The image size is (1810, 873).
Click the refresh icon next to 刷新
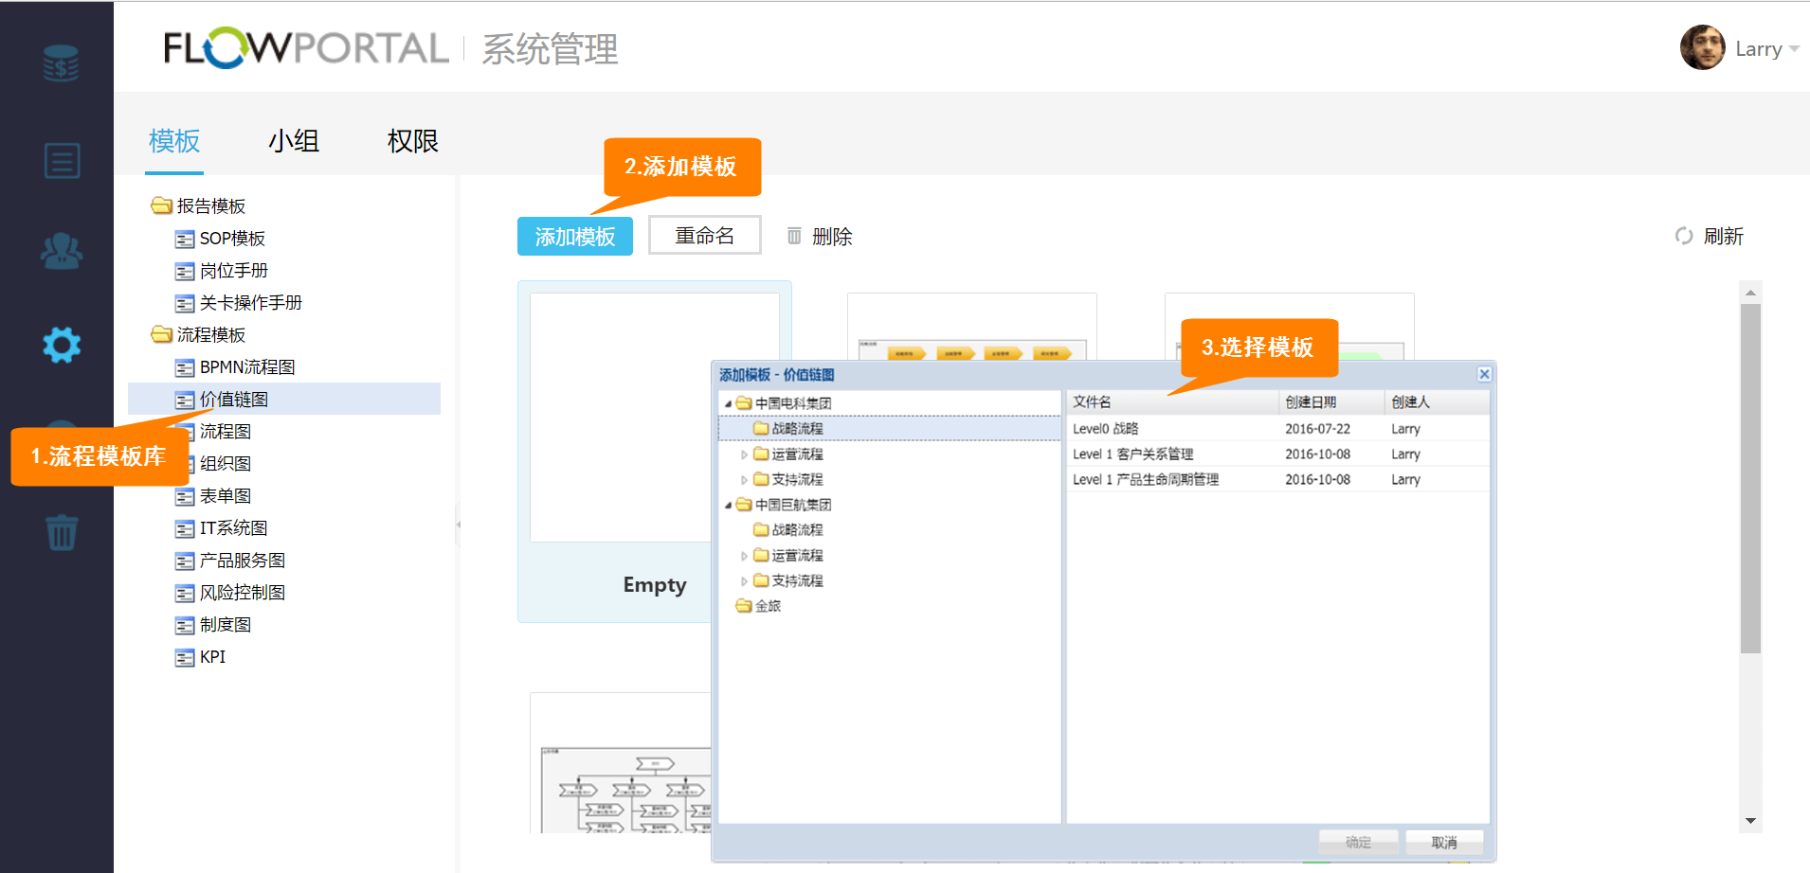point(1683,236)
